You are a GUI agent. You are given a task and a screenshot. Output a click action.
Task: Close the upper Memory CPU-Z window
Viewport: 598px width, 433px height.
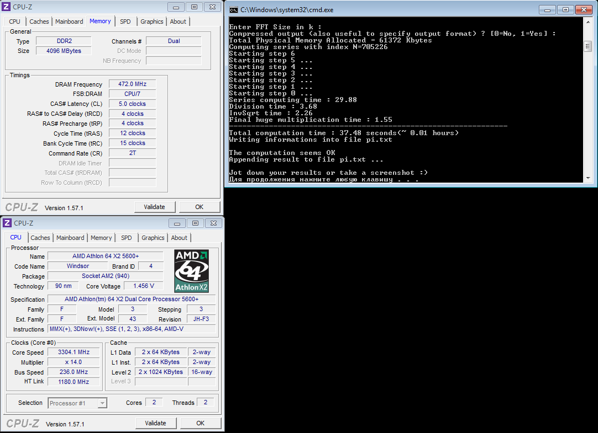[x=212, y=7]
